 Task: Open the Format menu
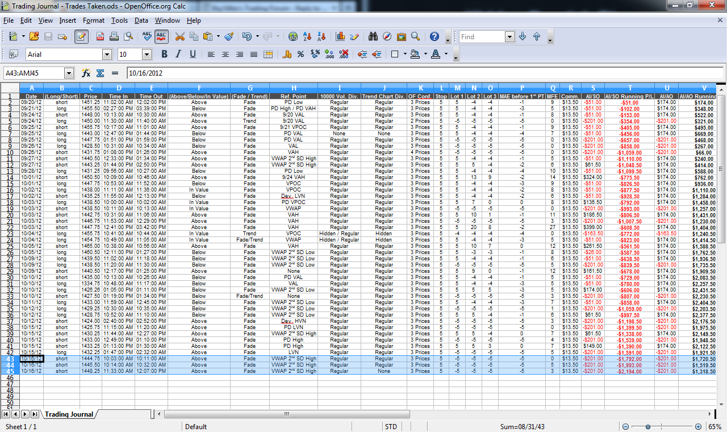[x=94, y=20]
